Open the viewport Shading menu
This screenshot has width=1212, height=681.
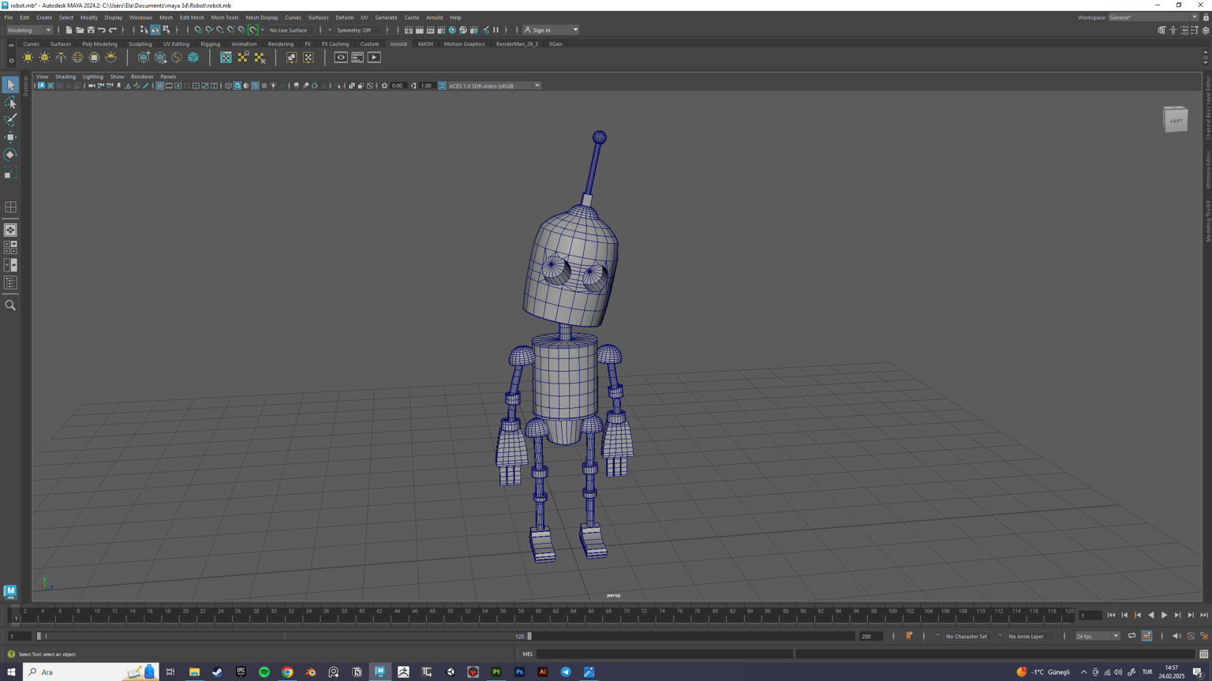click(x=65, y=77)
